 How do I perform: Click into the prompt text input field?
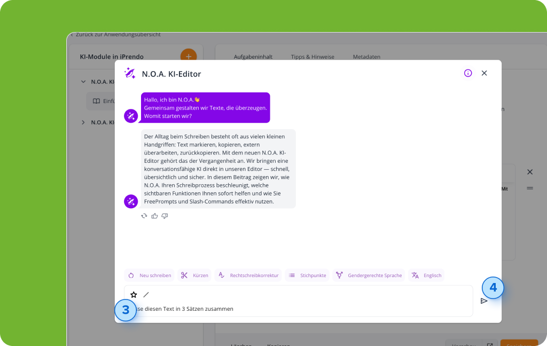coord(299,309)
